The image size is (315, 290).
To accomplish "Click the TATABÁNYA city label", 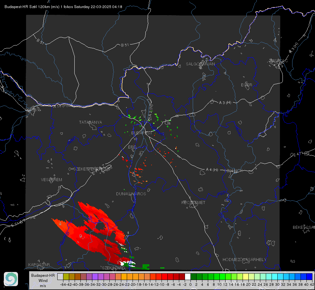I will pos(90,122).
